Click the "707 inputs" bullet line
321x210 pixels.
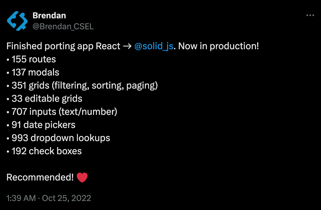pos(64,112)
